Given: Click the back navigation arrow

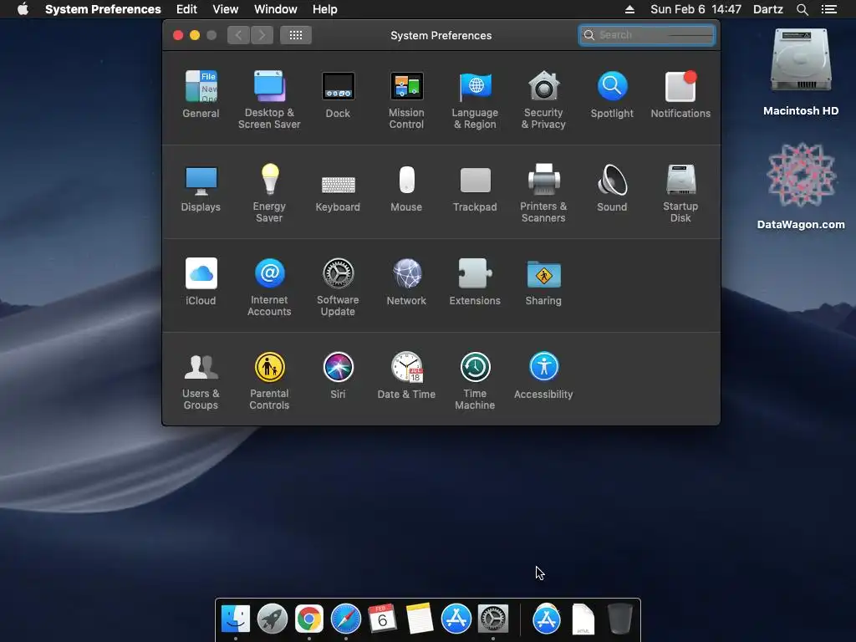Looking at the screenshot, I should pyautogui.click(x=238, y=35).
